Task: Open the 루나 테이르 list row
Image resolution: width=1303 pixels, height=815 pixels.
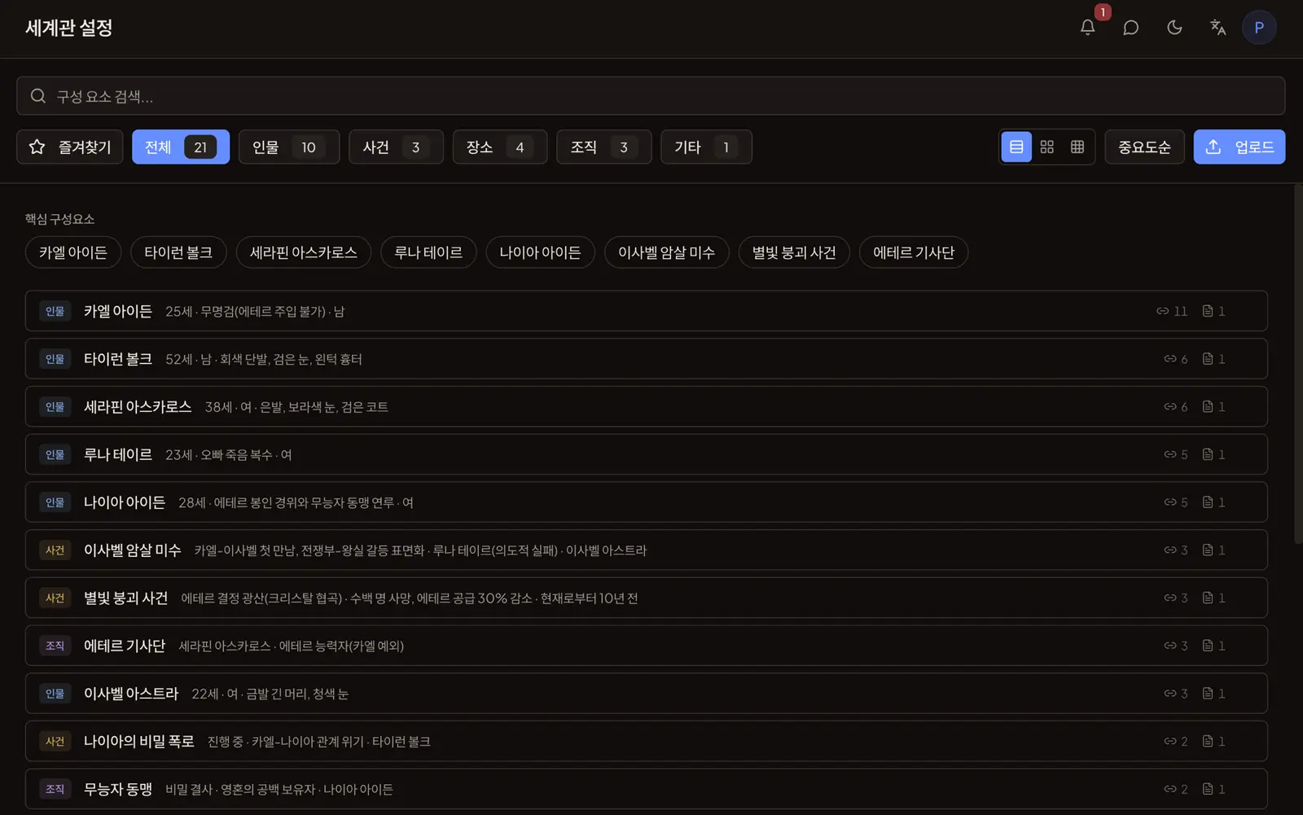Action: [x=647, y=454]
